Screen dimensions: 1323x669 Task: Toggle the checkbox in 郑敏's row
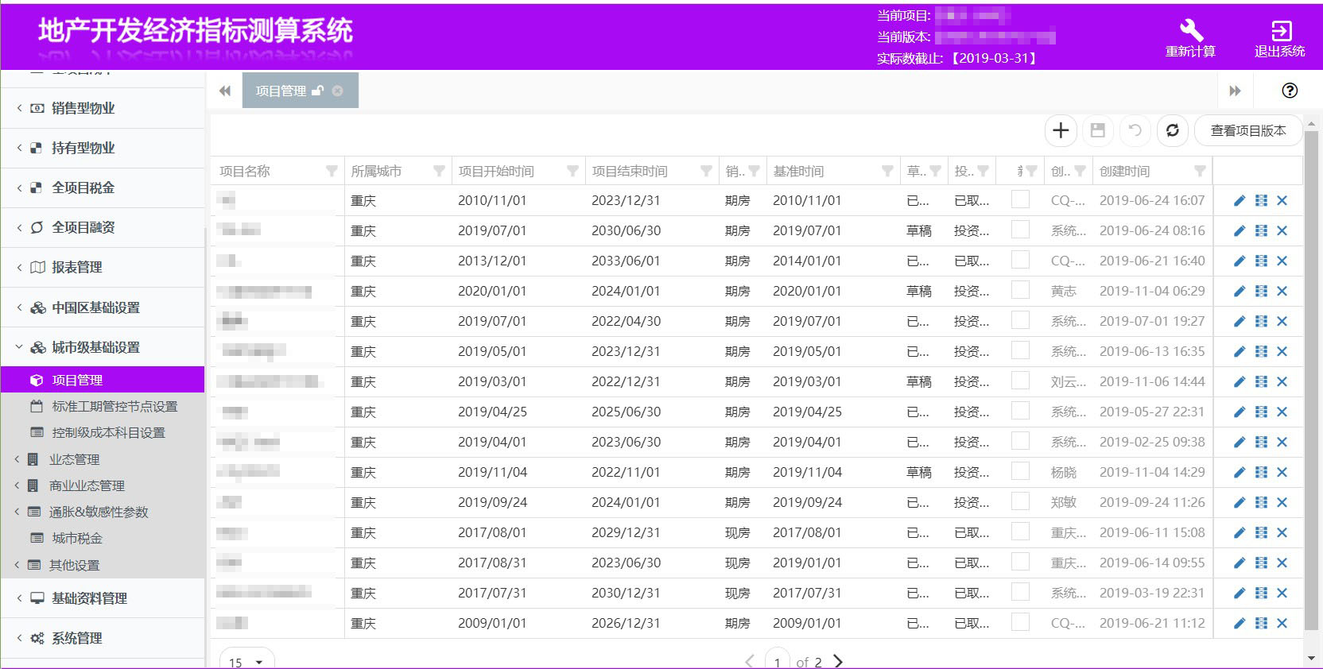[x=1020, y=502]
